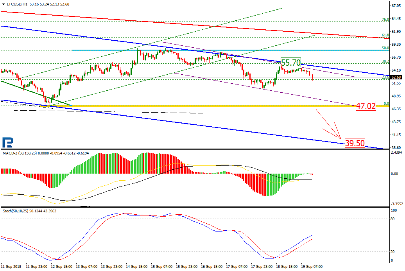
Task: Click the 14 Sep 15:00 time axis label
Action: click(136, 267)
